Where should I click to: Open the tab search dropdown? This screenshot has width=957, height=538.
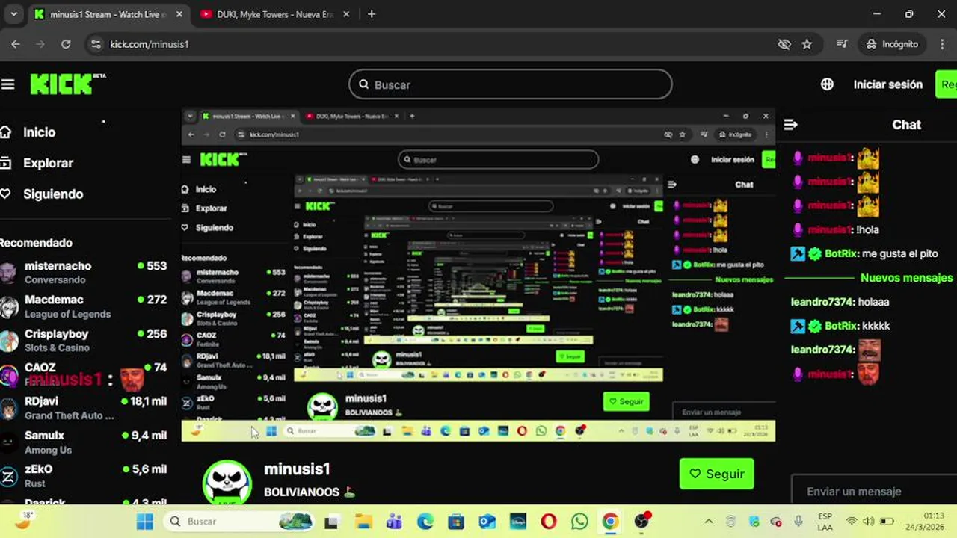point(13,14)
